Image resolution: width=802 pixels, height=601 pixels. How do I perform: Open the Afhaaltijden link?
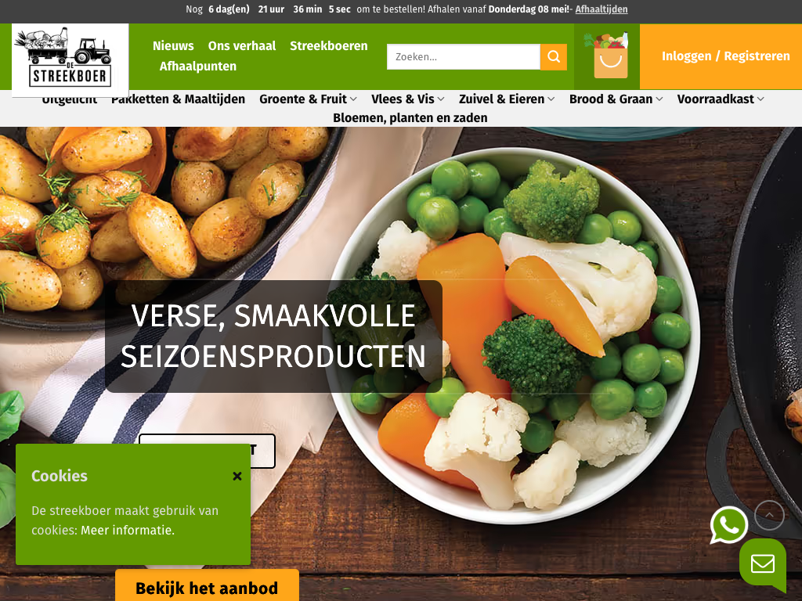click(601, 9)
